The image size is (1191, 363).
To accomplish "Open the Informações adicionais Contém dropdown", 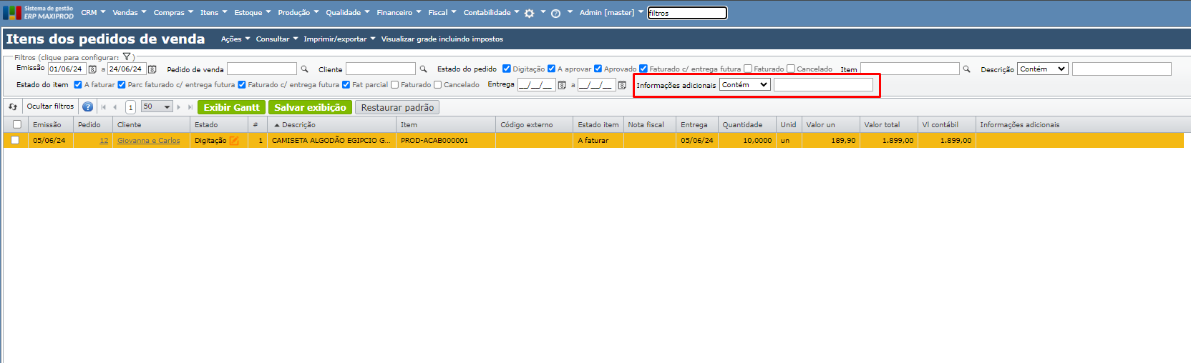I will (745, 85).
